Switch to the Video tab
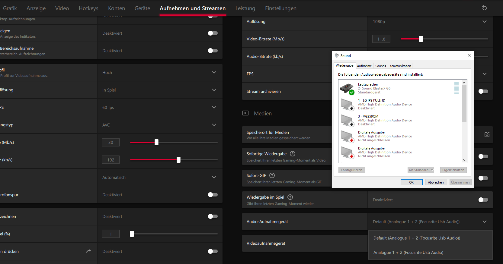503x264 pixels. (62, 8)
